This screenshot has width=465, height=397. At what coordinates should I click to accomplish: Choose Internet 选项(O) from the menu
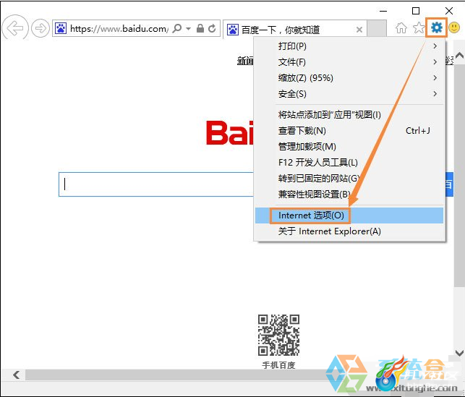(349, 215)
